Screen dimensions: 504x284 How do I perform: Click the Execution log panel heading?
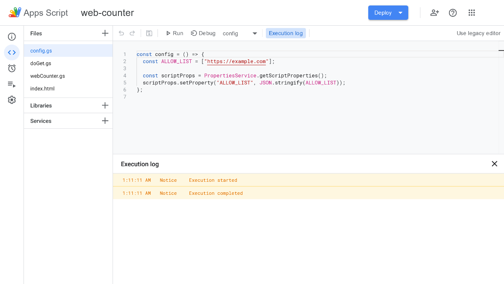tap(140, 164)
